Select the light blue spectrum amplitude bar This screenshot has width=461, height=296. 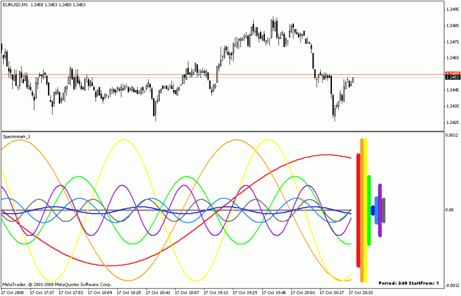[x=376, y=210]
